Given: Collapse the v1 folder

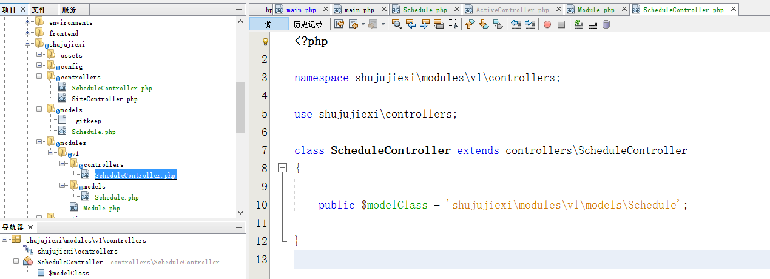Looking at the screenshot, I should pos(51,153).
